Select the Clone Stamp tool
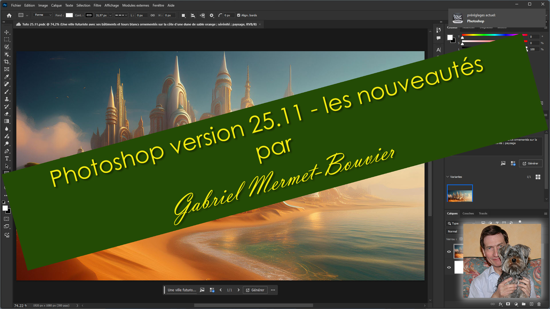This screenshot has height=309, width=550. coord(7,99)
